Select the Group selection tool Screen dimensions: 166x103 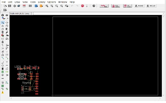point(3,23)
